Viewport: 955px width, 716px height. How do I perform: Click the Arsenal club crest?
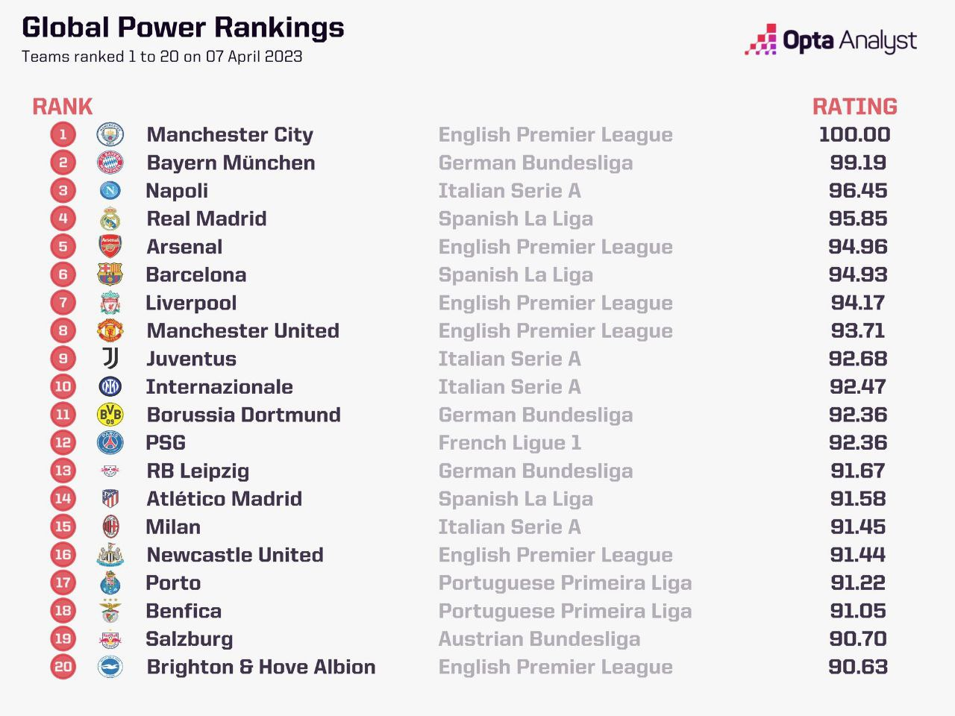coord(110,247)
